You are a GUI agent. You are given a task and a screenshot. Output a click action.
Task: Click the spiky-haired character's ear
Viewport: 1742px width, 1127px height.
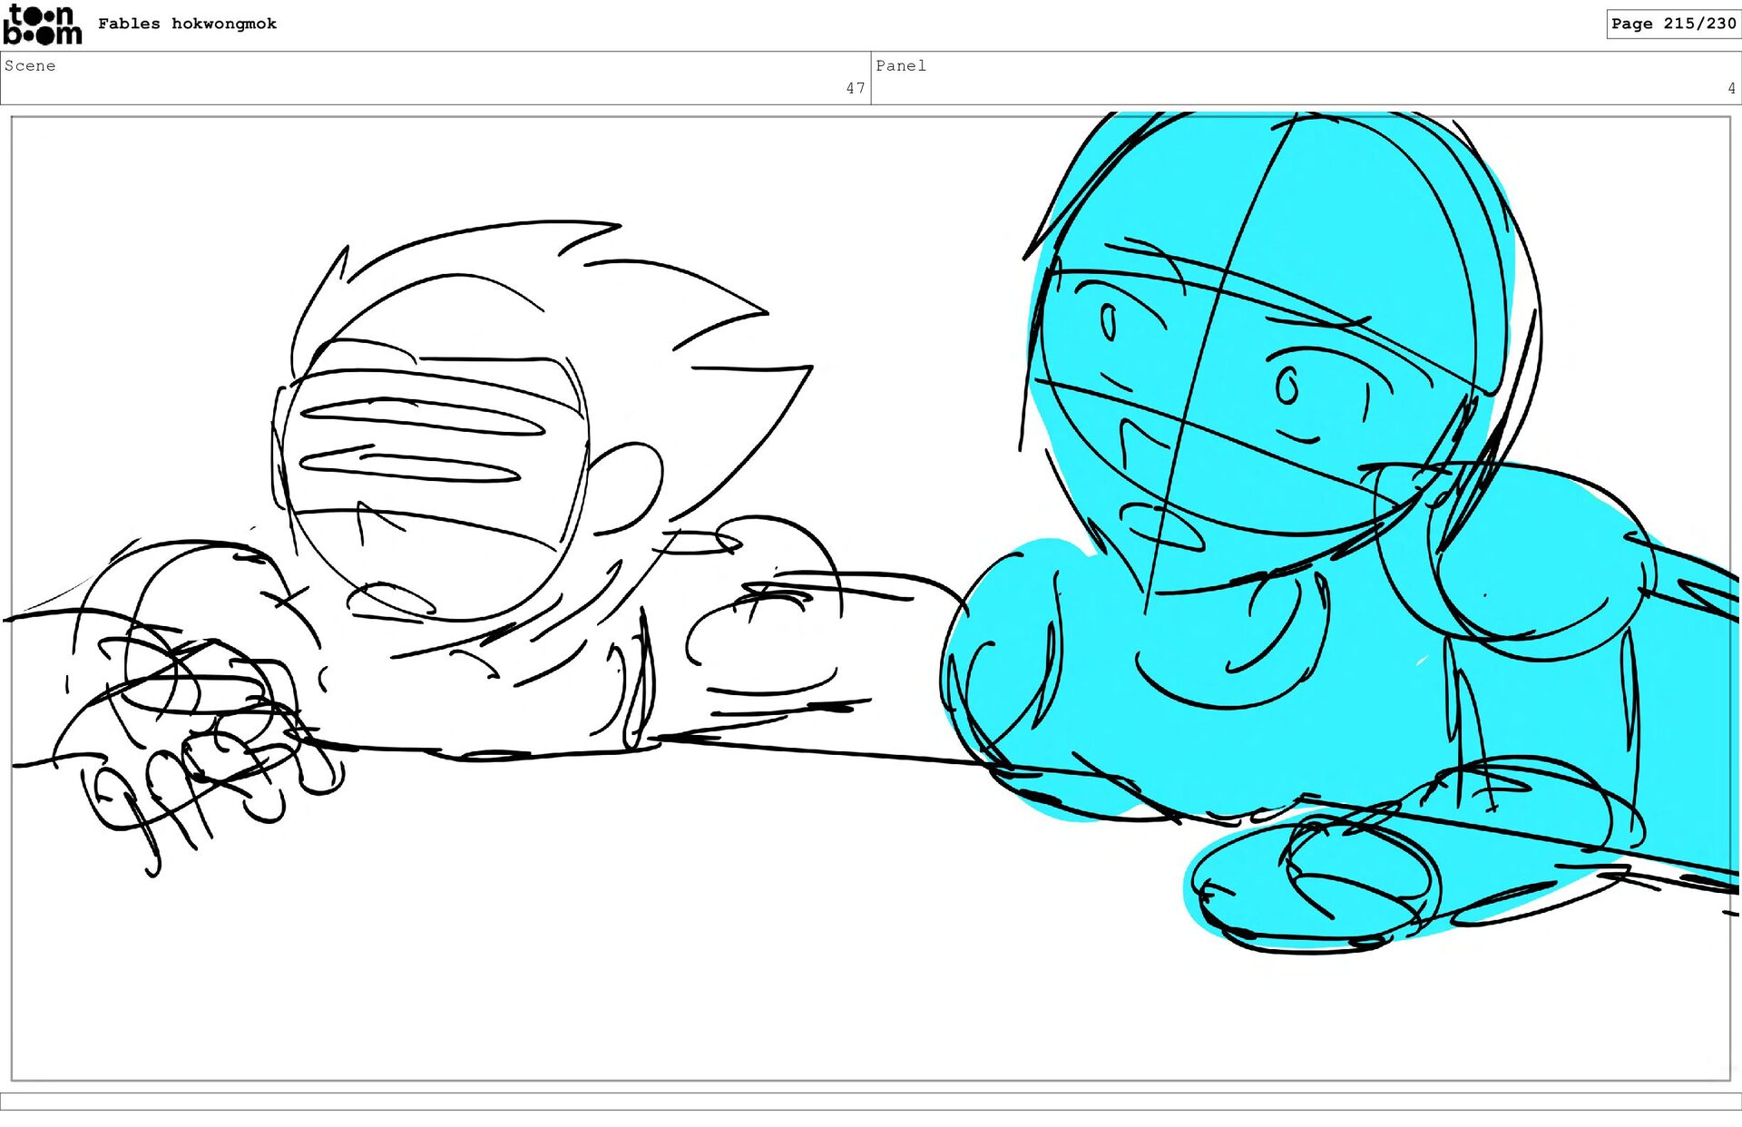point(626,485)
